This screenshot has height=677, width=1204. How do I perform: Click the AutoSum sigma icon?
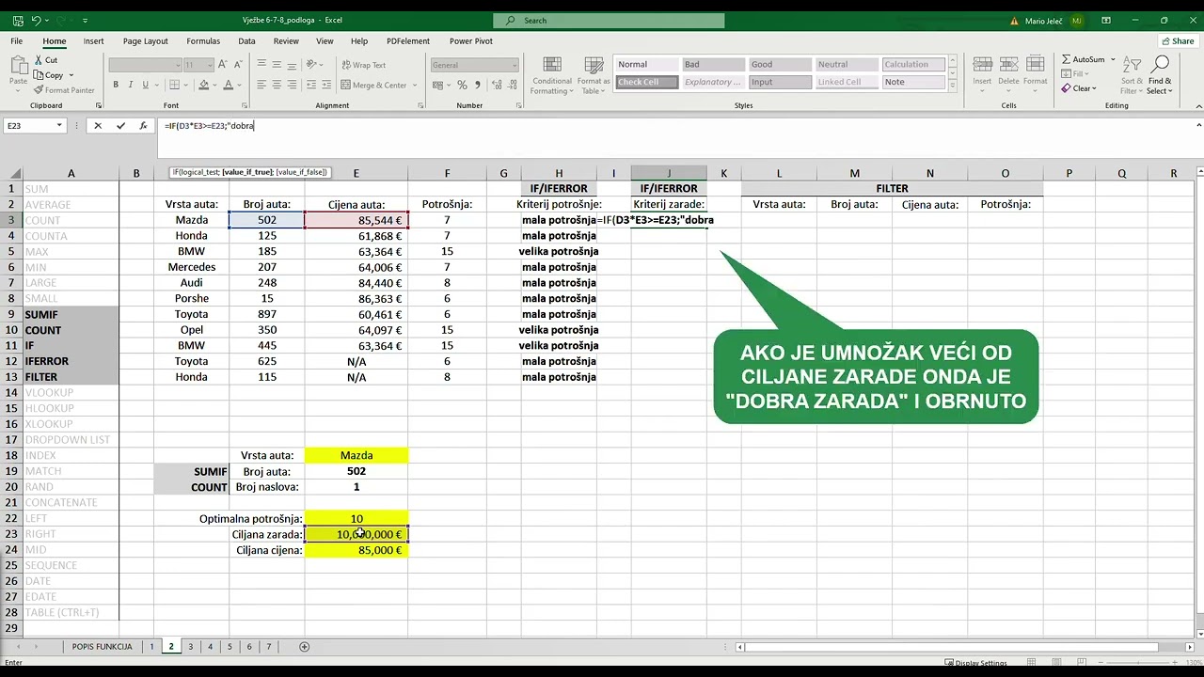[x=1066, y=59]
